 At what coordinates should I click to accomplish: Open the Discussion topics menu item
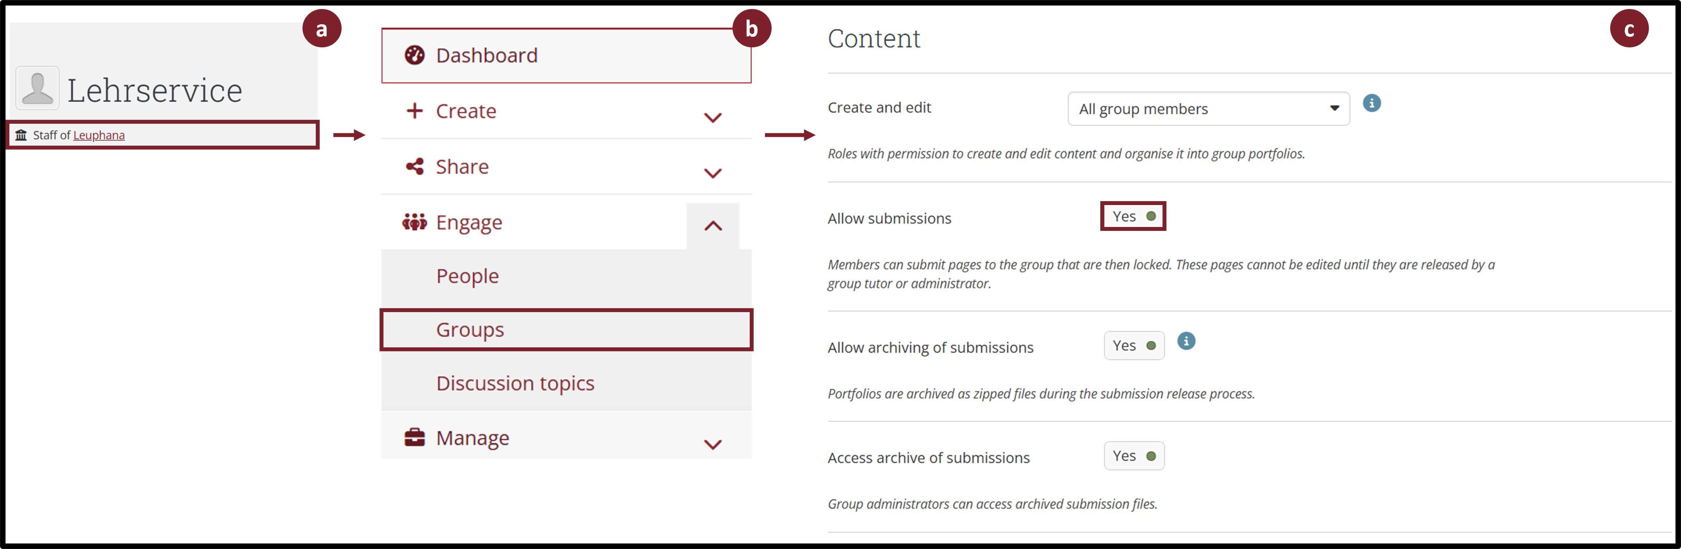pyautogui.click(x=515, y=383)
